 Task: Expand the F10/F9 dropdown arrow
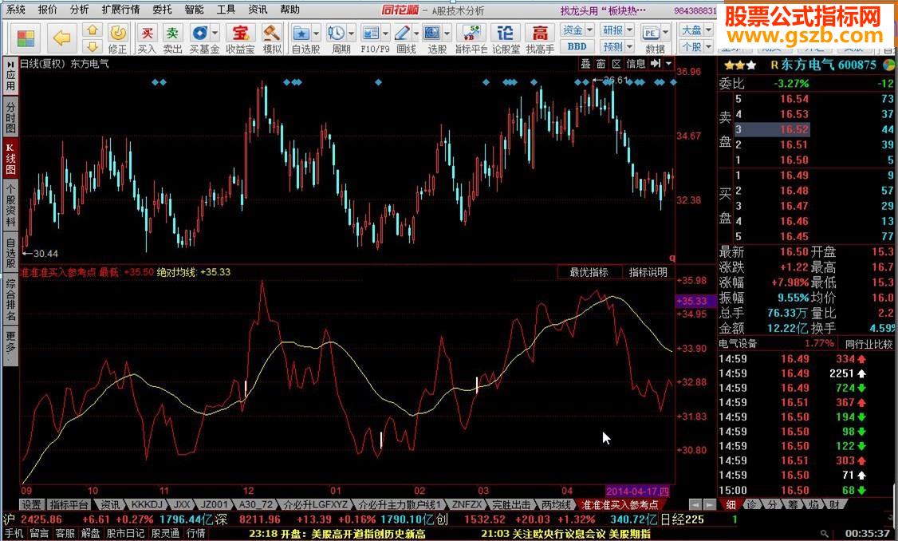[x=385, y=33]
